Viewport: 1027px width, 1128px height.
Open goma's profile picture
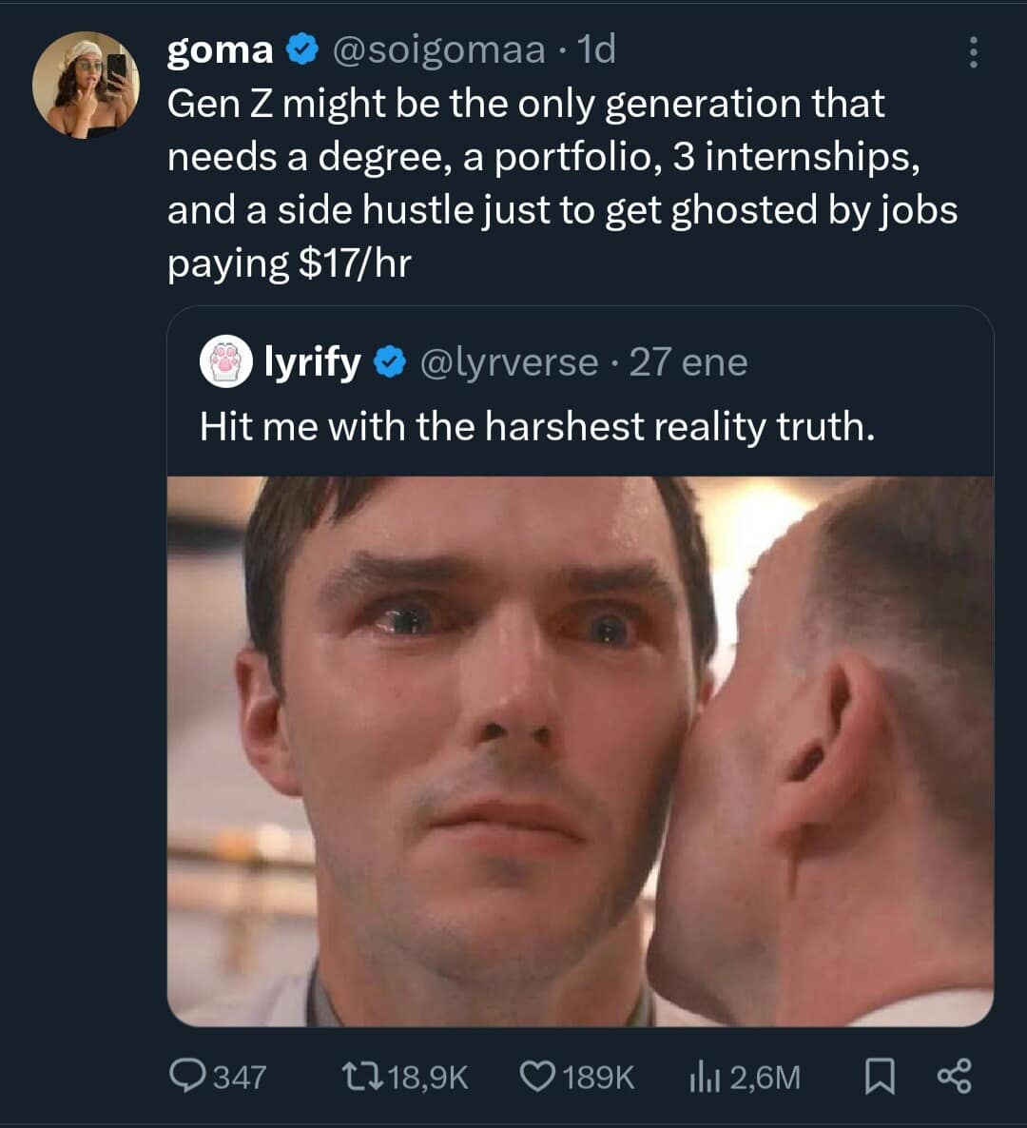coord(85,84)
